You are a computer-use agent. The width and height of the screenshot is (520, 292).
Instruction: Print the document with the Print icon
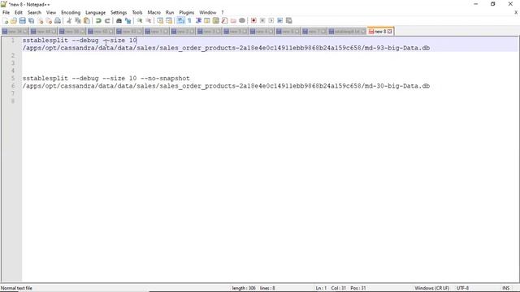[58, 20]
